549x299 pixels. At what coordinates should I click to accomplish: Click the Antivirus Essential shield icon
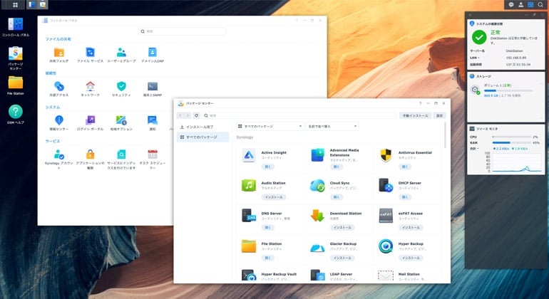(x=386, y=155)
